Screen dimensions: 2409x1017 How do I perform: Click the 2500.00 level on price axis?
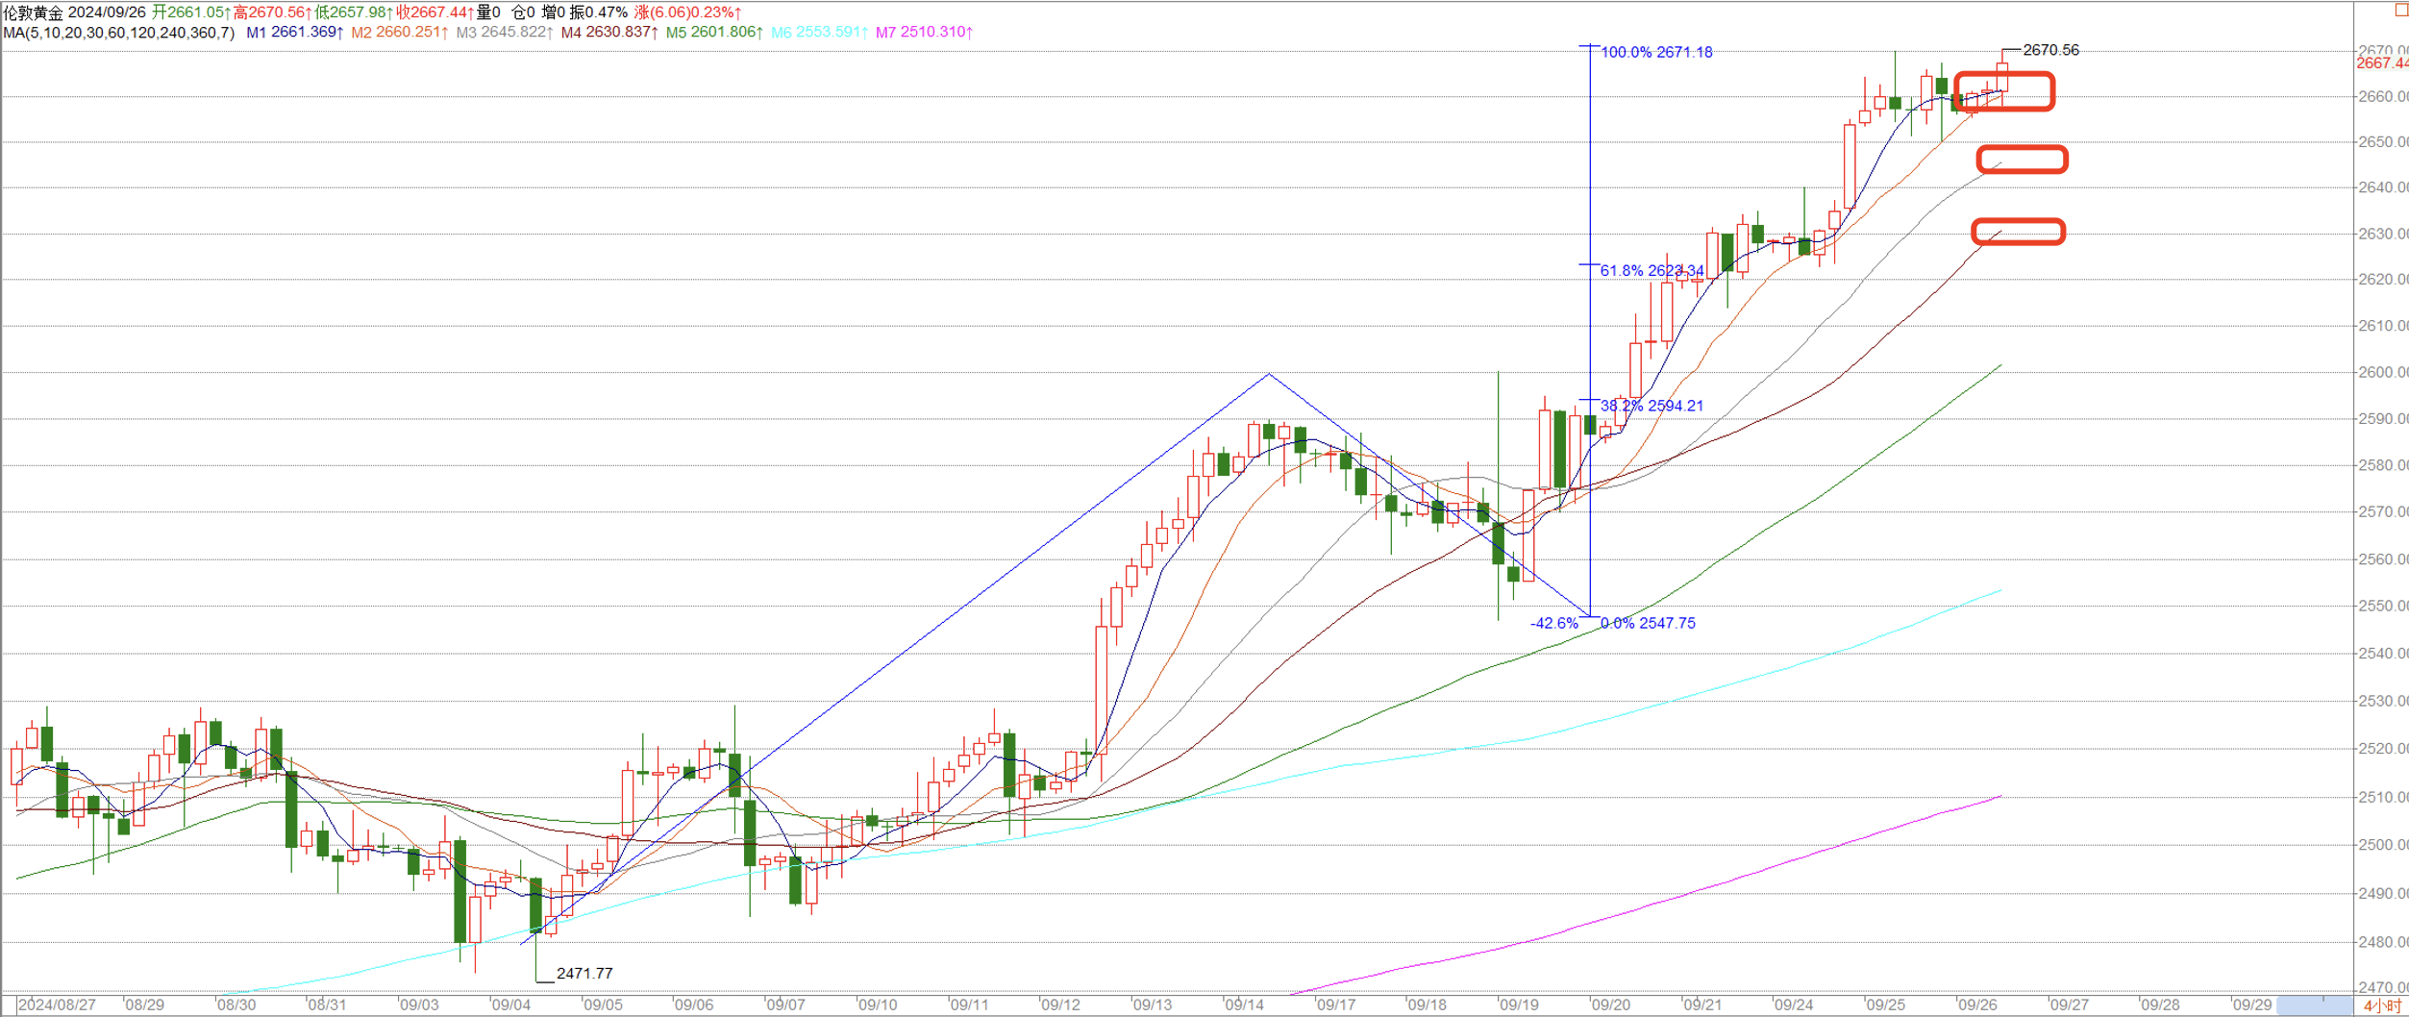(2383, 846)
